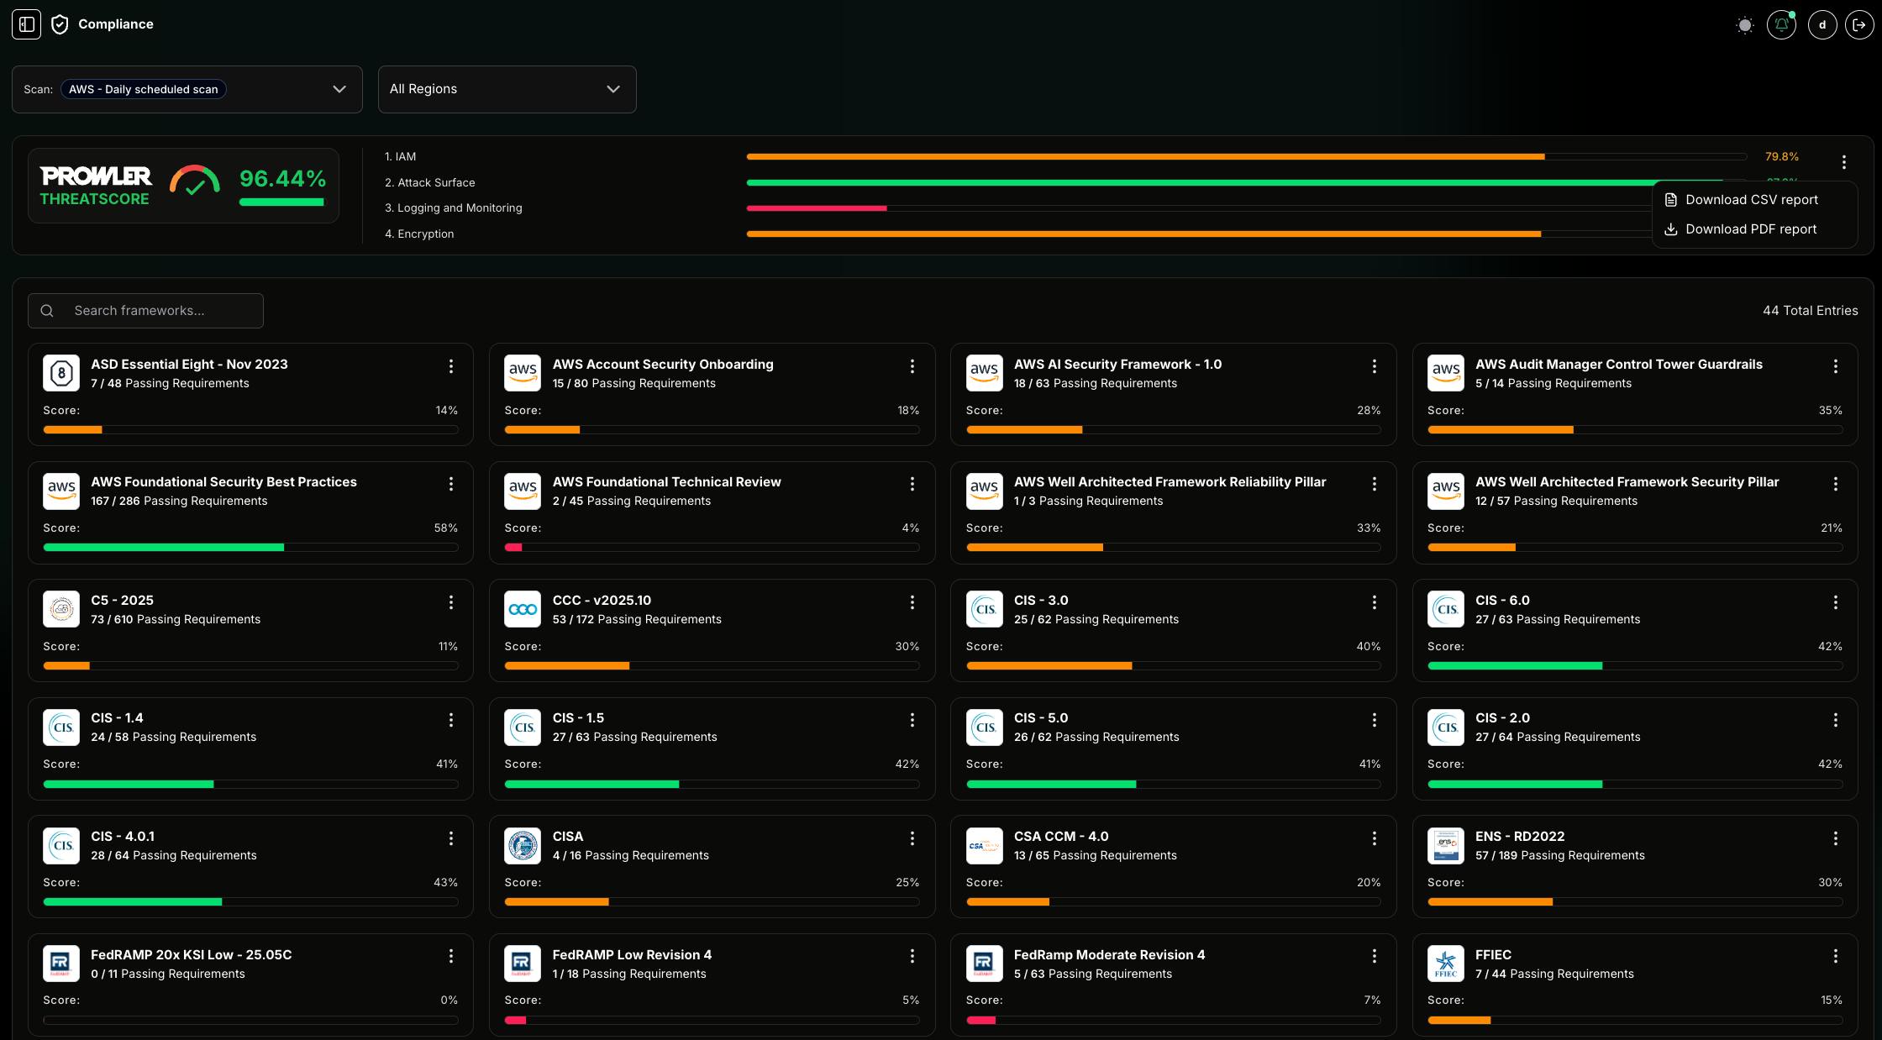The image size is (1882, 1040).
Task: Toggle the light theme sun icon
Action: coord(1745,25)
